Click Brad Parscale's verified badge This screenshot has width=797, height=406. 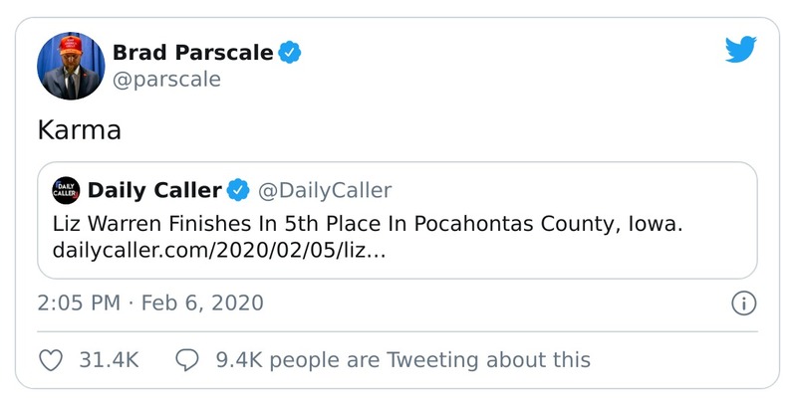point(290,53)
